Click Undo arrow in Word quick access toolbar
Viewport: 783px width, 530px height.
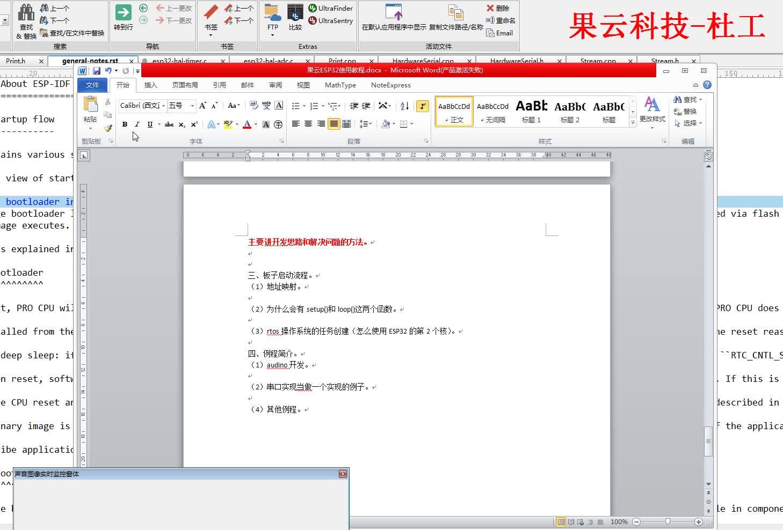tap(108, 71)
